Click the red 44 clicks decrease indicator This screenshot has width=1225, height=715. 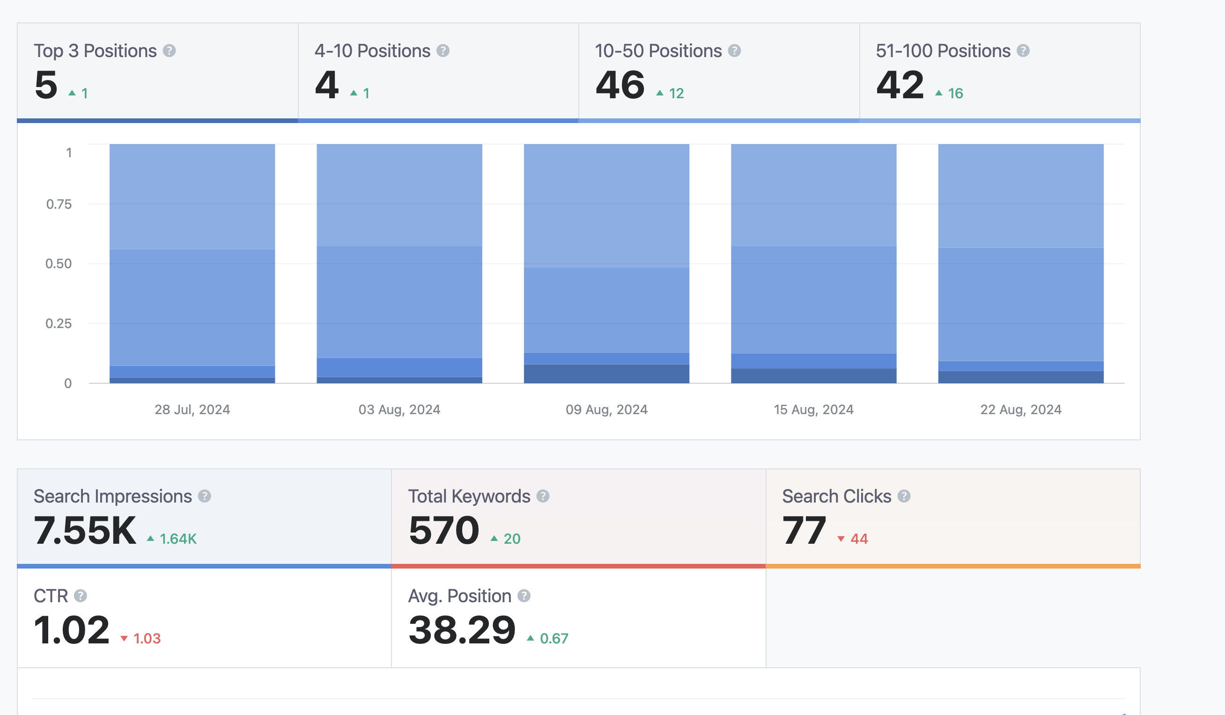coord(853,539)
